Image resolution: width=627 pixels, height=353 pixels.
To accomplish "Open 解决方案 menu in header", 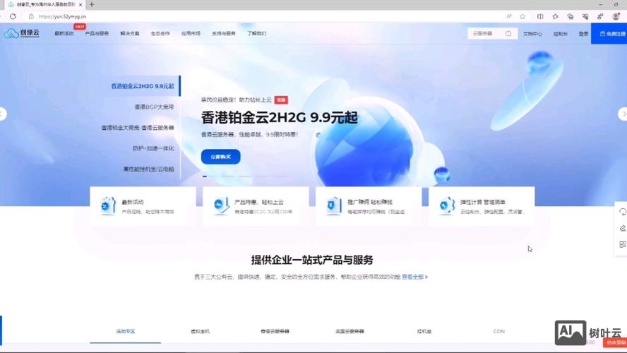I will (129, 34).
